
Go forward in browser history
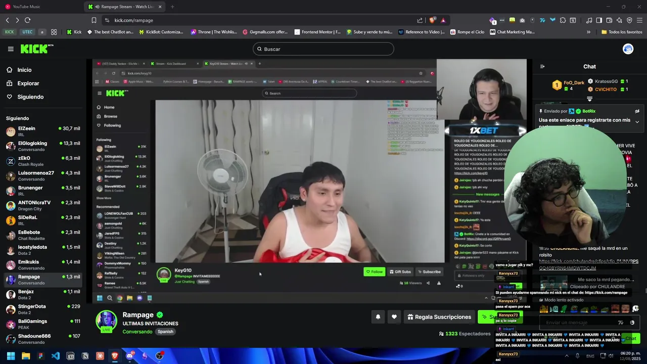click(x=17, y=20)
